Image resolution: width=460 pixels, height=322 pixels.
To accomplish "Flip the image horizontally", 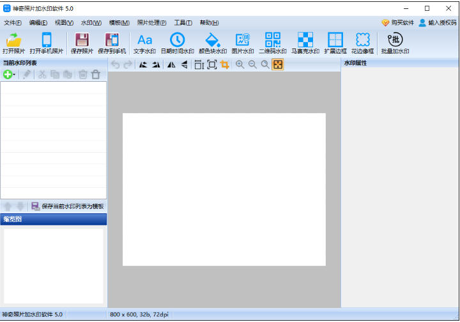I will point(171,65).
